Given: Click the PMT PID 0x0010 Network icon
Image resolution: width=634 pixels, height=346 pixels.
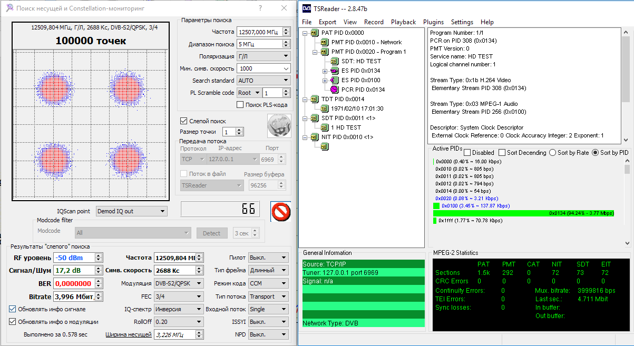Looking at the screenshot, I should [325, 42].
